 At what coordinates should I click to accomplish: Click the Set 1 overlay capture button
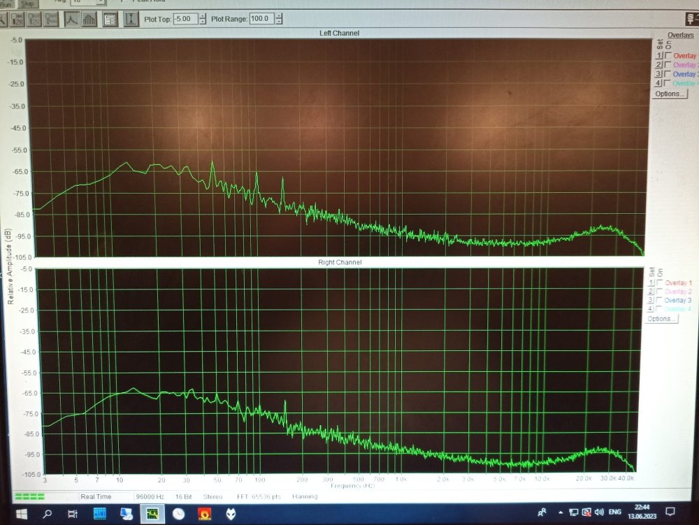click(659, 55)
